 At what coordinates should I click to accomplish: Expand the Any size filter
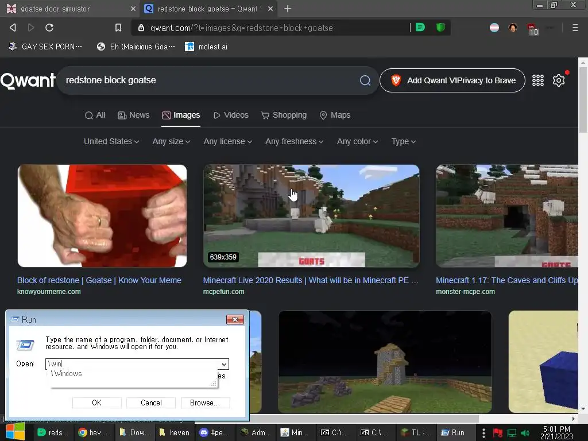(x=171, y=141)
